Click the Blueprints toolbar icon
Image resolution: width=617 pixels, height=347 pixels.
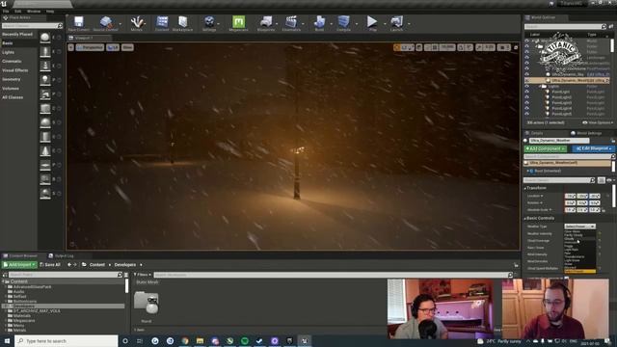(x=266, y=23)
